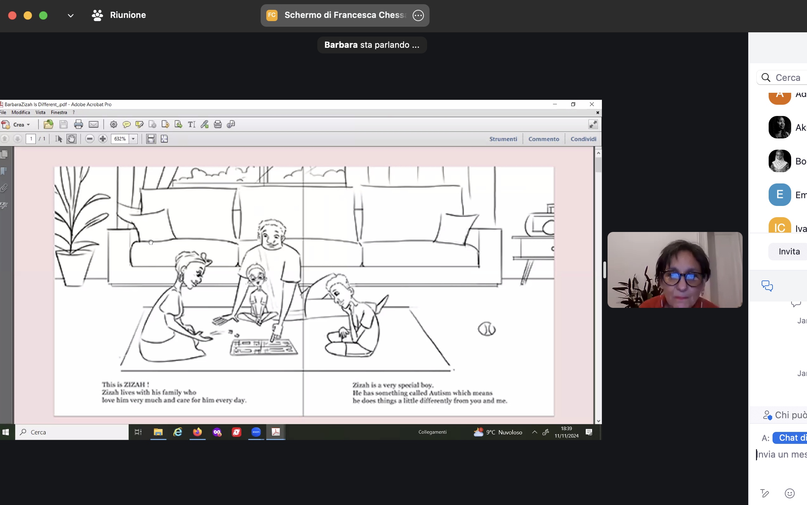Send the file by email envelope icon
Screen dimensions: 807x505
pyautogui.click(x=94, y=124)
